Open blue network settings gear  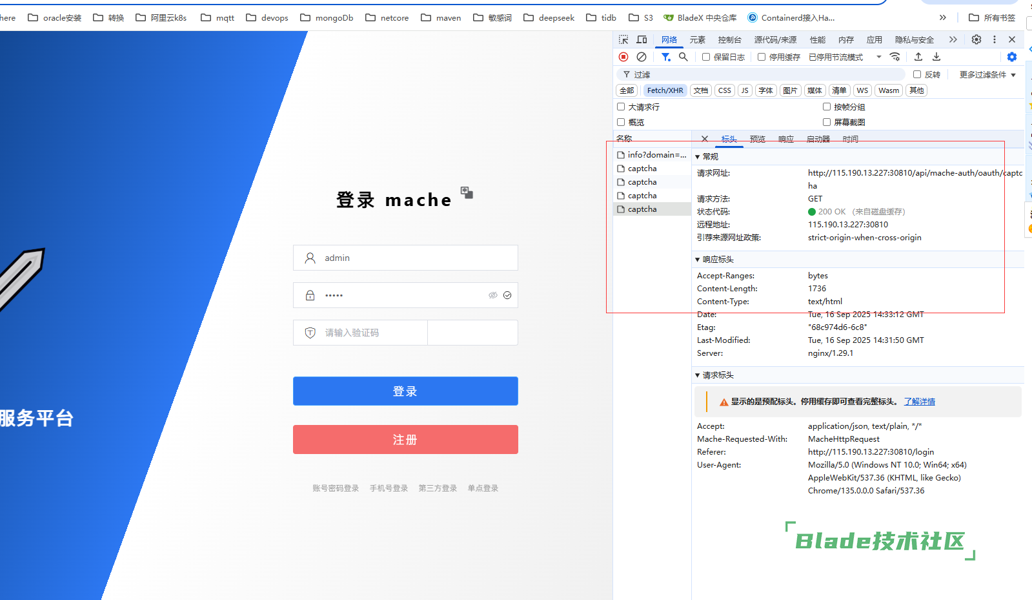point(1012,57)
